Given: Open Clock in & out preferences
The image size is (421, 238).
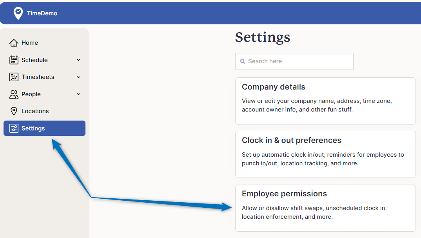Looking at the screenshot, I should (325, 154).
